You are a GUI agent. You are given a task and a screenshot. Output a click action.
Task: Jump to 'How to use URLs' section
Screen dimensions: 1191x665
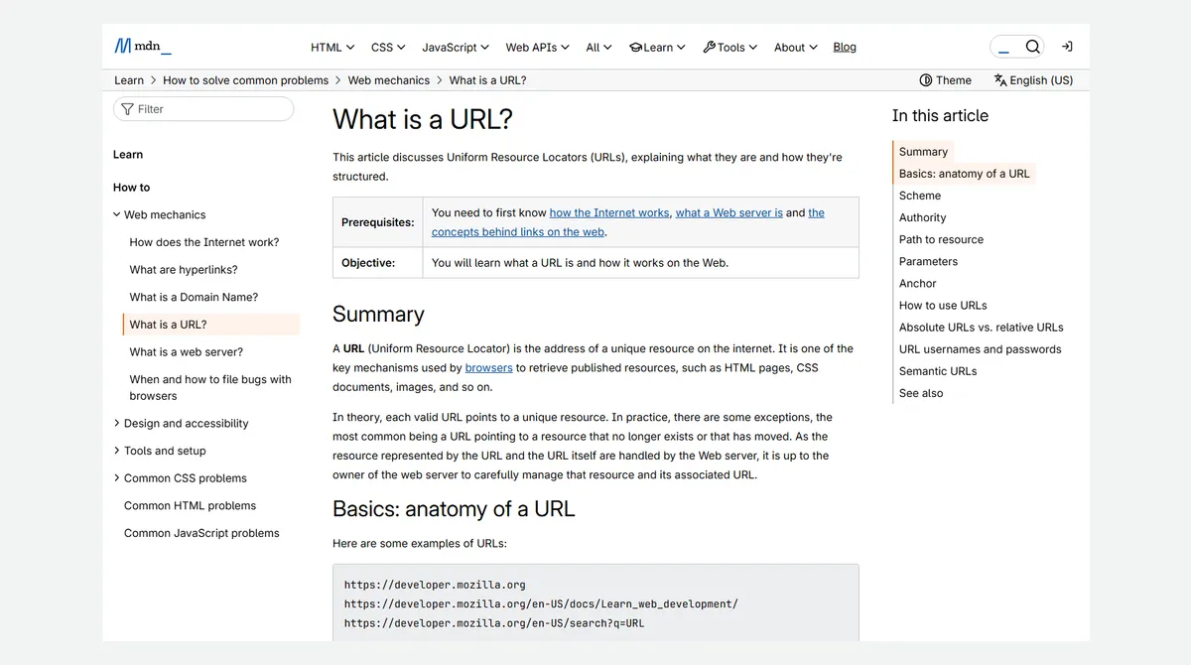pos(943,306)
